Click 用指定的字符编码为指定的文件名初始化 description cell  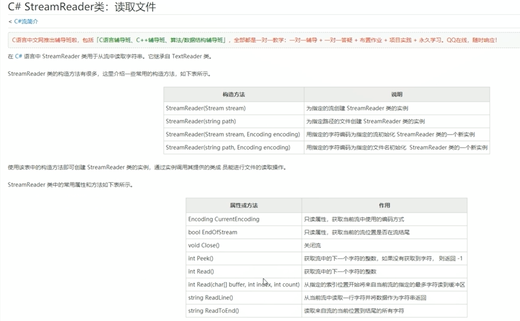click(x=397, y=147)
